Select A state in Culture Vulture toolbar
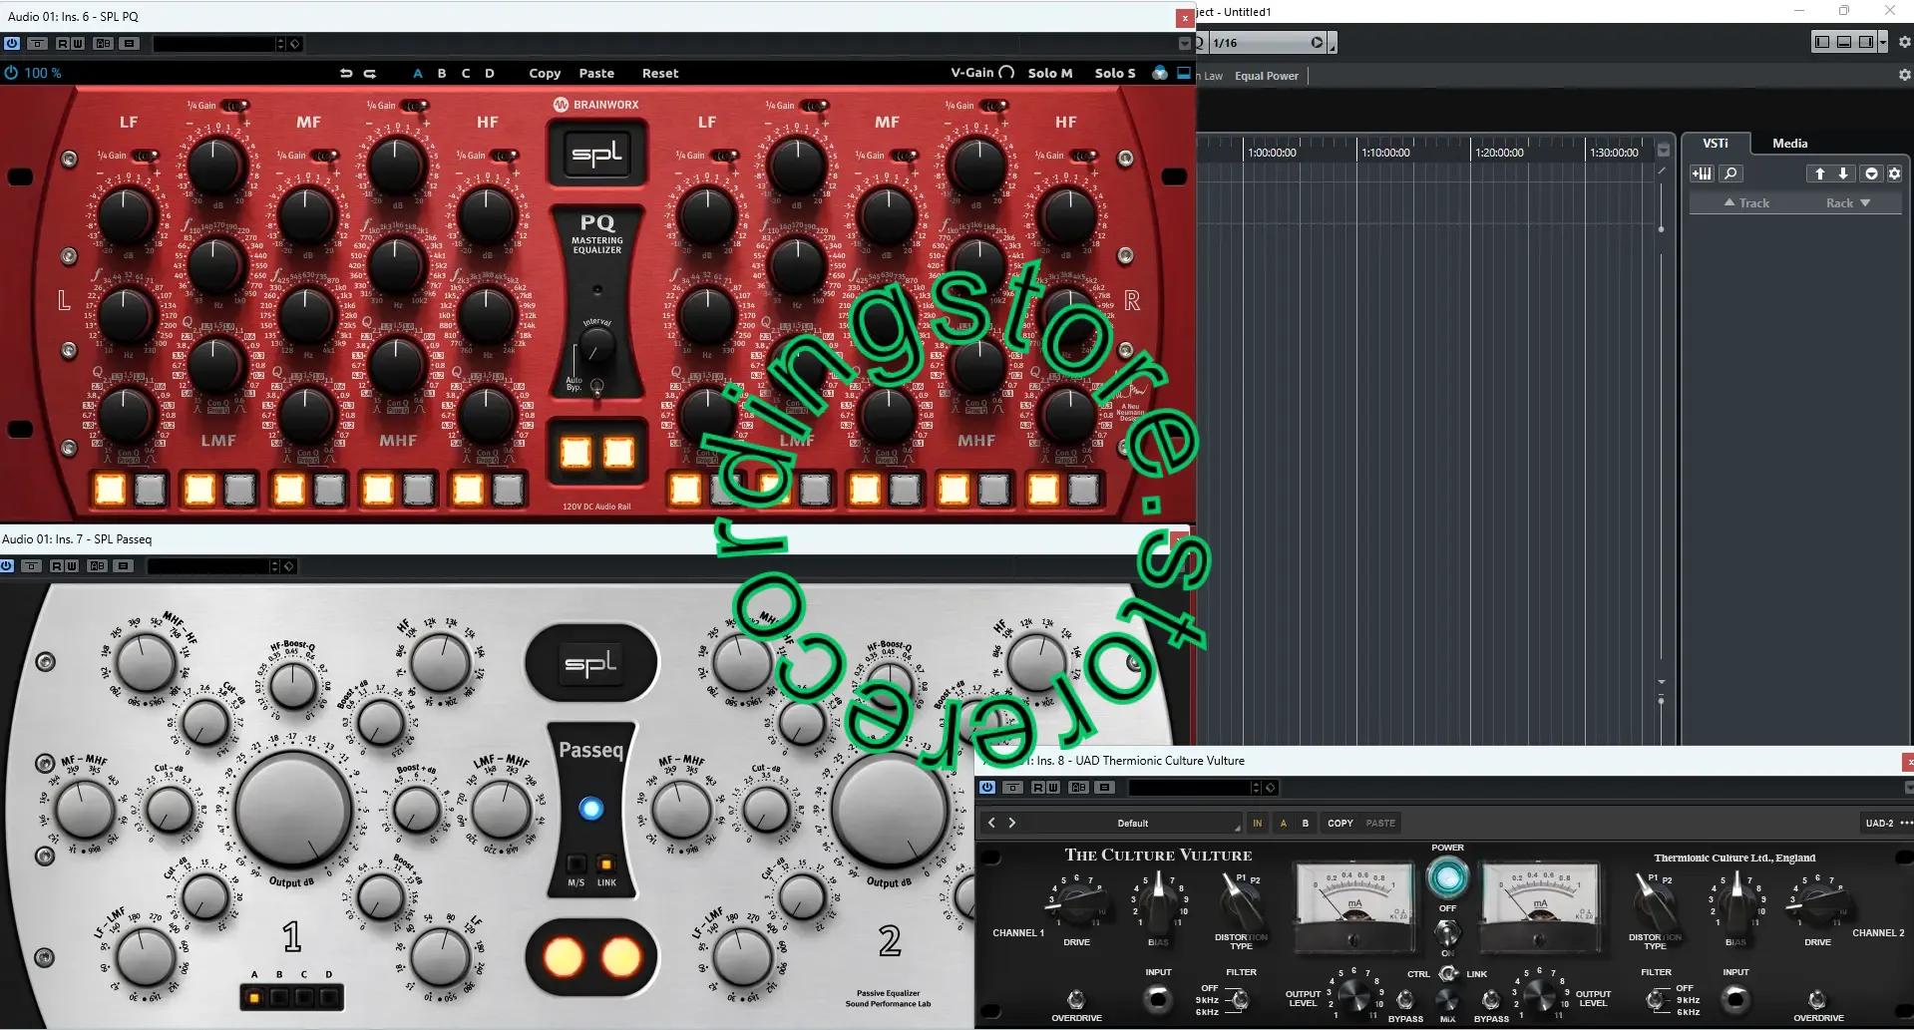 1284,824
